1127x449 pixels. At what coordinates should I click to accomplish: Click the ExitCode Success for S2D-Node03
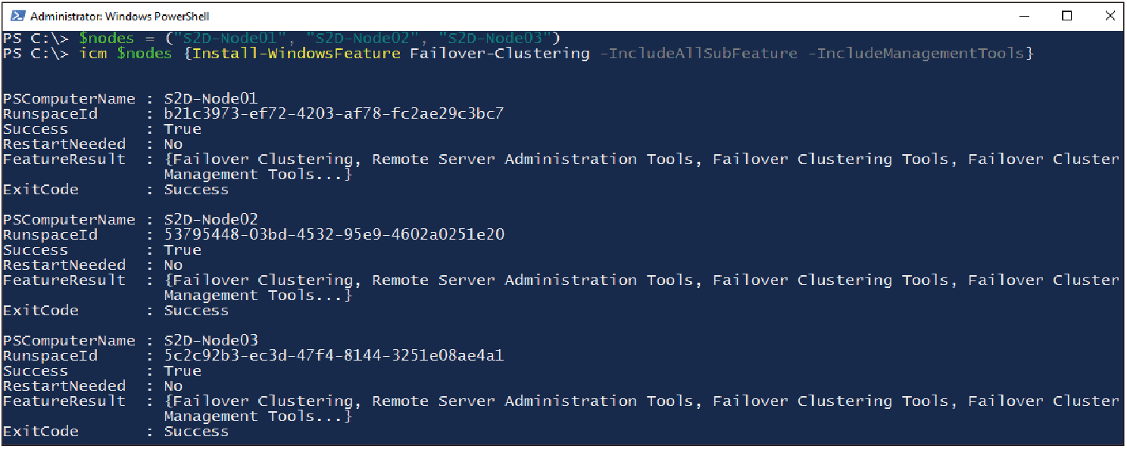[x=197, y=432]
